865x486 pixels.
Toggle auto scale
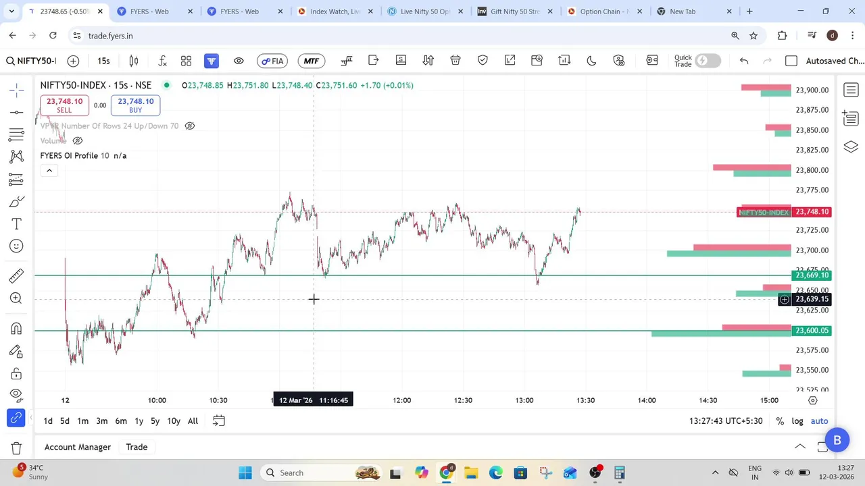pos(819,421)
